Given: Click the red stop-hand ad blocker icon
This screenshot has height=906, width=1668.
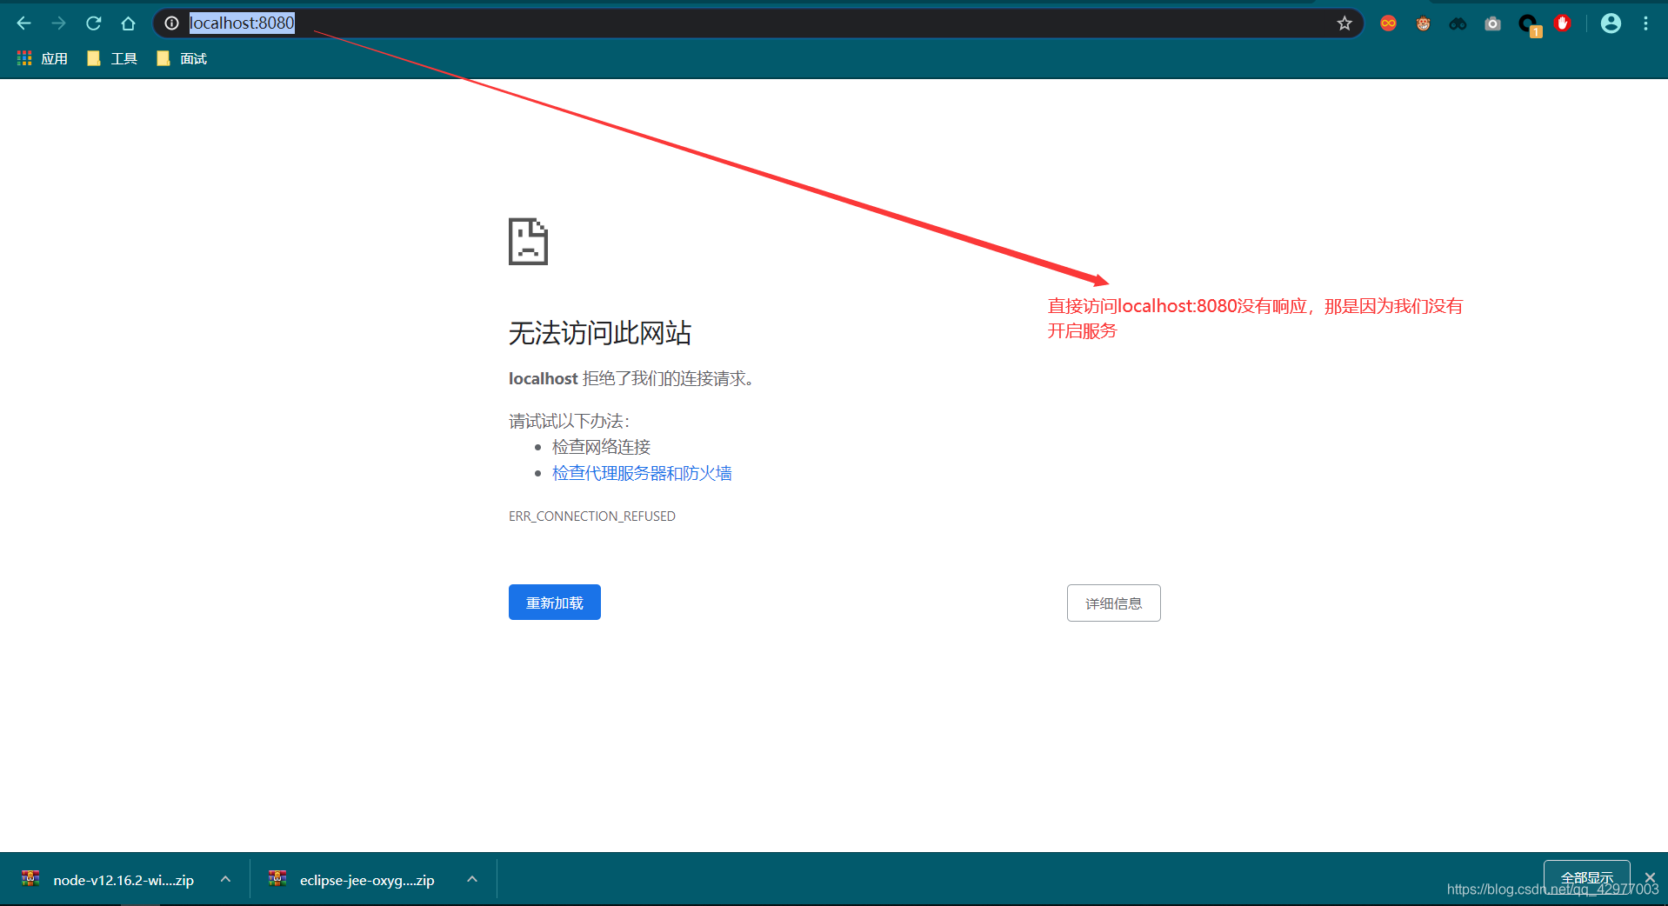Looking at the screenshot, I should coord(1562,23).
